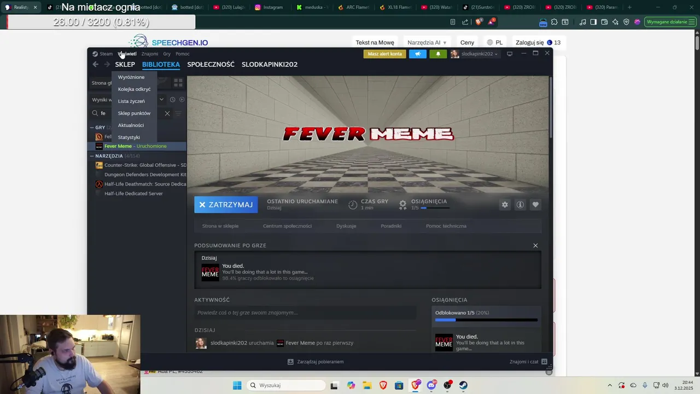The image size is (700, 394).
Task: Click the activity comment input field
Action: [305, 313]
